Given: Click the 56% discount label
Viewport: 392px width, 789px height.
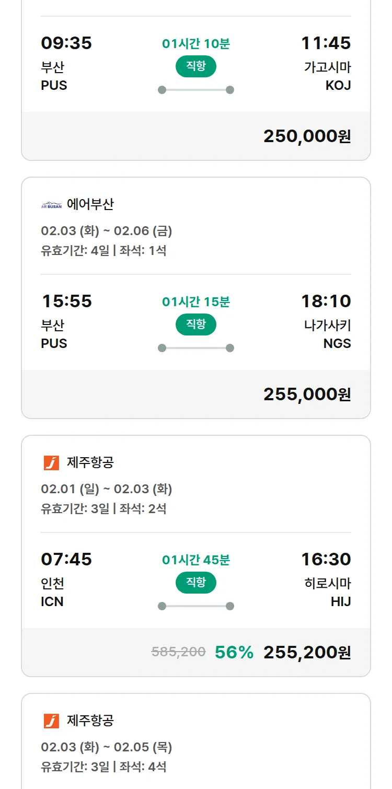Looking at the screenshot, I should coord(234,652).
